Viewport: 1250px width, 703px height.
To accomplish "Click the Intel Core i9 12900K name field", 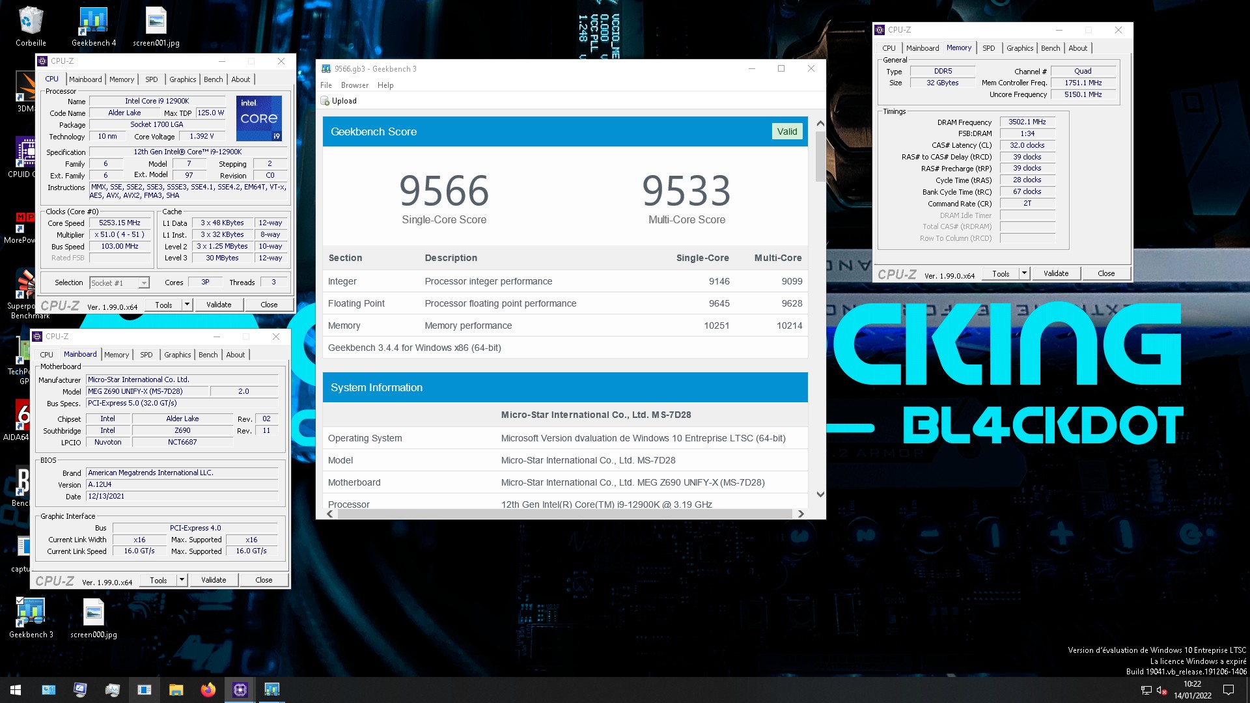I will 157,101.
